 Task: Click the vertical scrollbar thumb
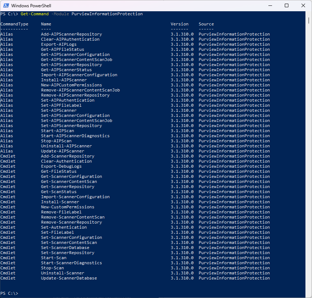pos(309,20)
